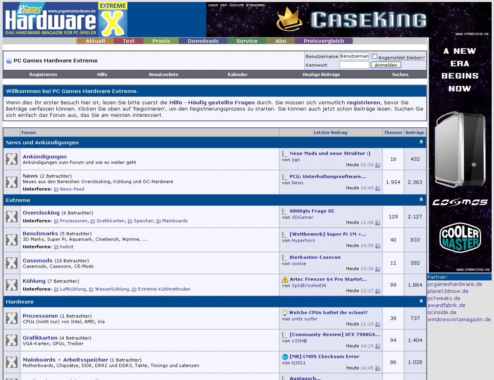494x380 pixels.
Task: Open the Preisvergleich tab
Action: [x=324, y=41]
